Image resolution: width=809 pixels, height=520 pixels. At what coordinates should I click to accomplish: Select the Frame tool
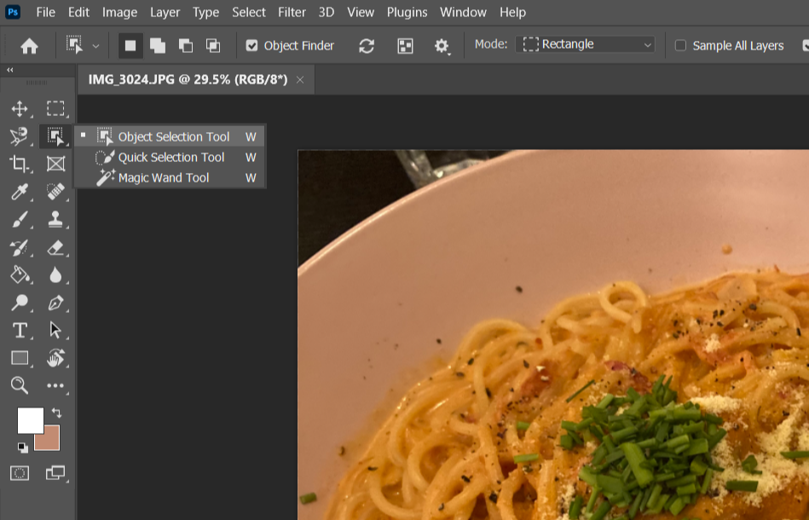pos(55,164)
